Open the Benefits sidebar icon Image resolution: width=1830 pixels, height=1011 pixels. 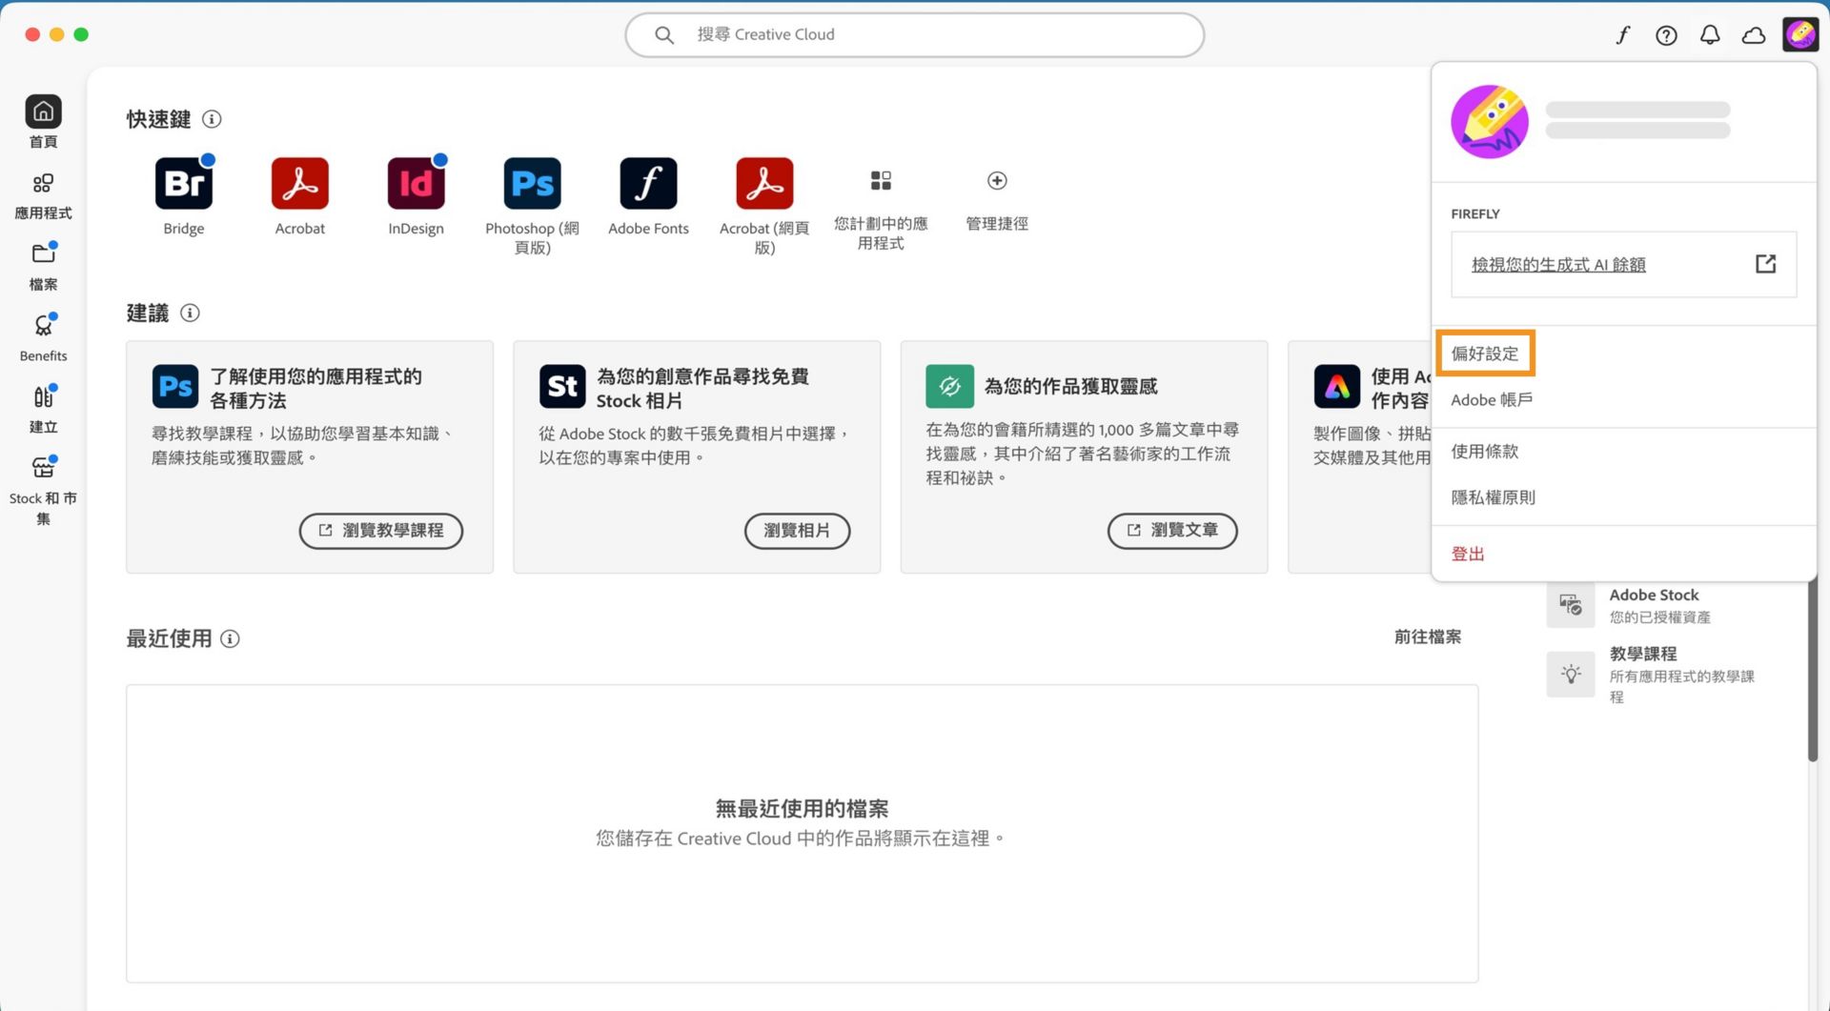coord(43,334)
